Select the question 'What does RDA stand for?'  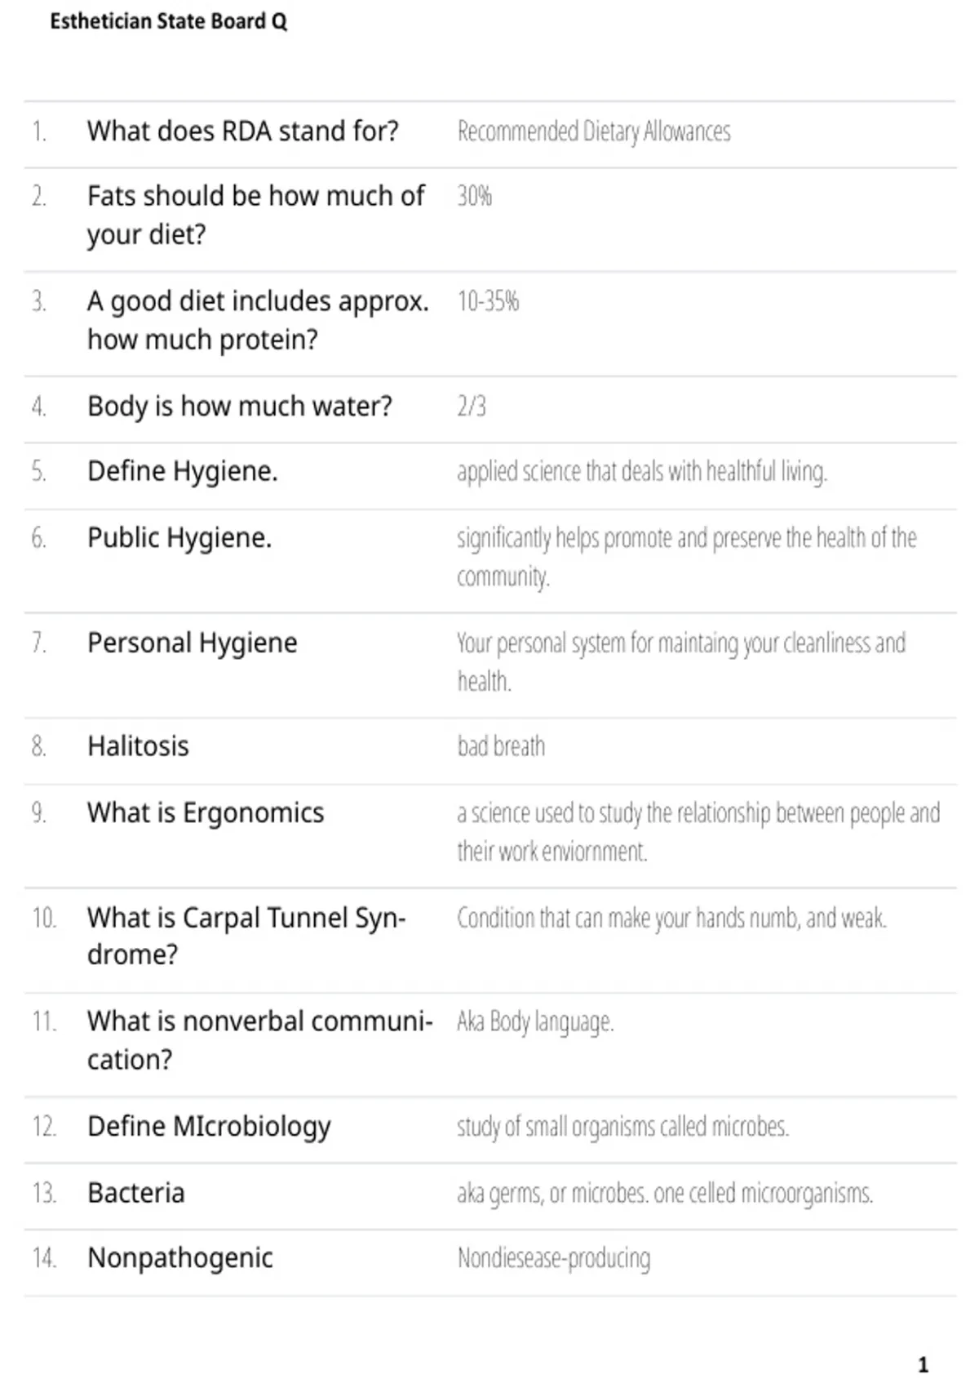pyautogui.click(x=243, y=131)
